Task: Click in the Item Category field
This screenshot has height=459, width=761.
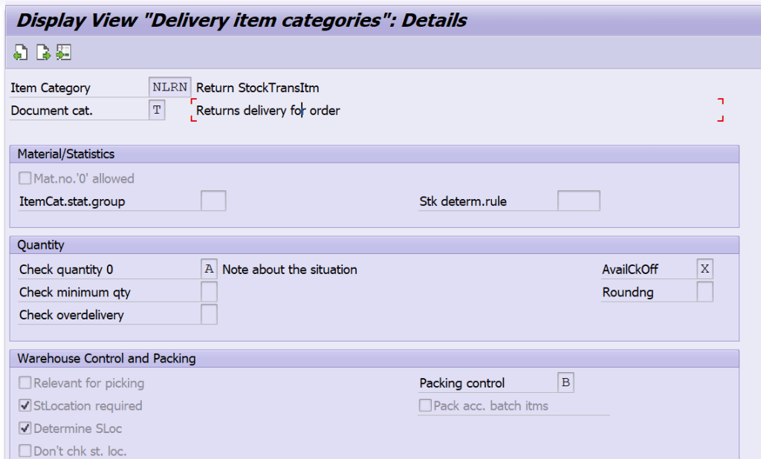Action: (x=169, y=87)
